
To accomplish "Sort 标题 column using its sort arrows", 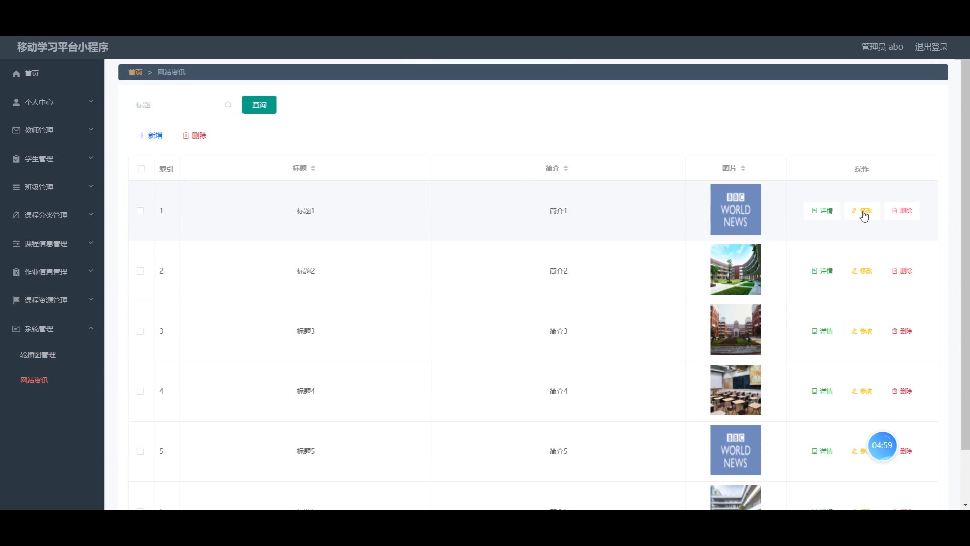I will (313, 169).
